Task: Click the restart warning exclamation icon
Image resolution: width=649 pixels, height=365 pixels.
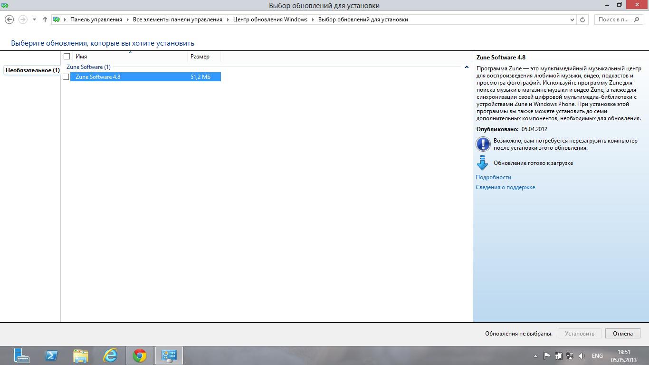Action: [x=483, y=144]
